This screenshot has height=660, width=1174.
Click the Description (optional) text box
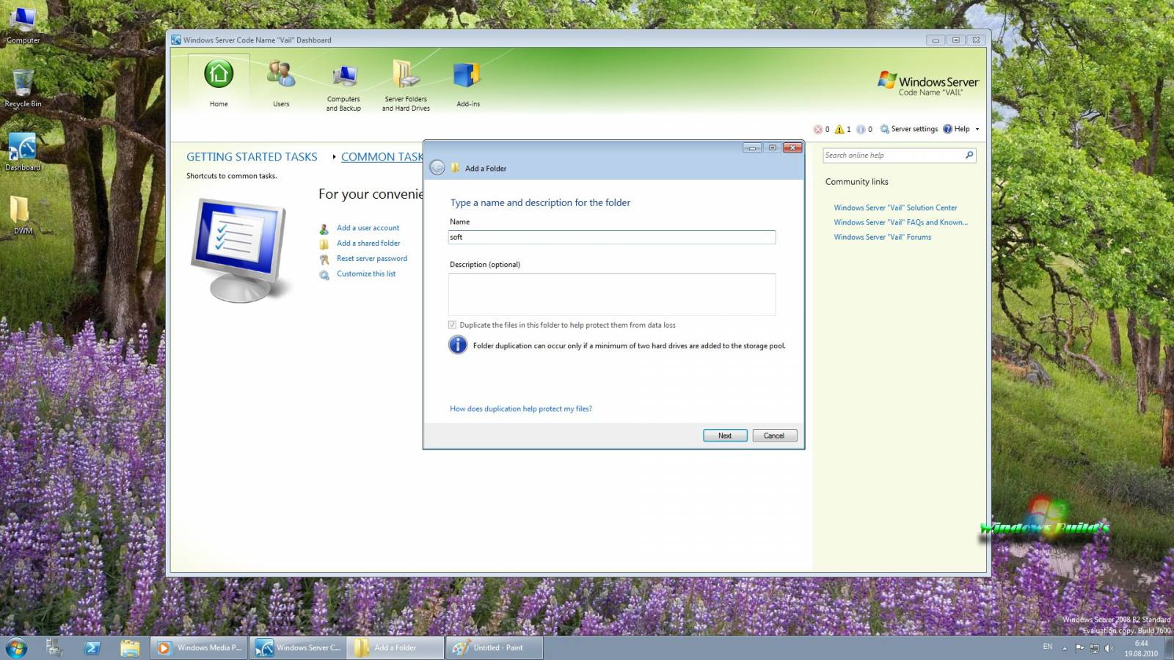click(x=611, y=294)
